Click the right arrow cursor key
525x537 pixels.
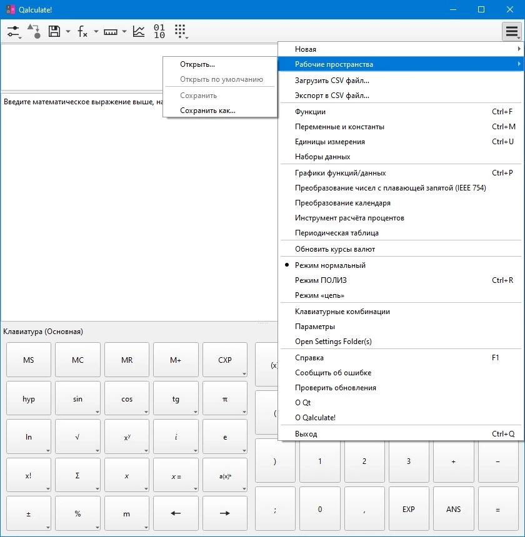[x=225, y=513]
